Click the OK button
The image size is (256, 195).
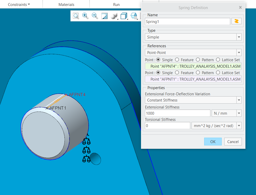213,142
